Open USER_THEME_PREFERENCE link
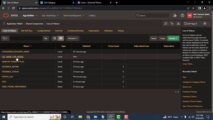Screen dimensions: 213x120 tap(14, 87)
